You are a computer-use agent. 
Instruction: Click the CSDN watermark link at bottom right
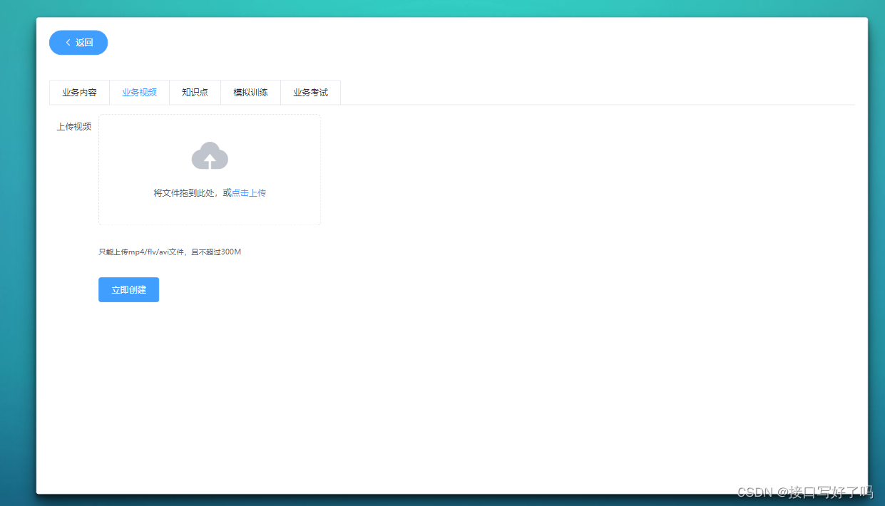[x=806, y=492]
